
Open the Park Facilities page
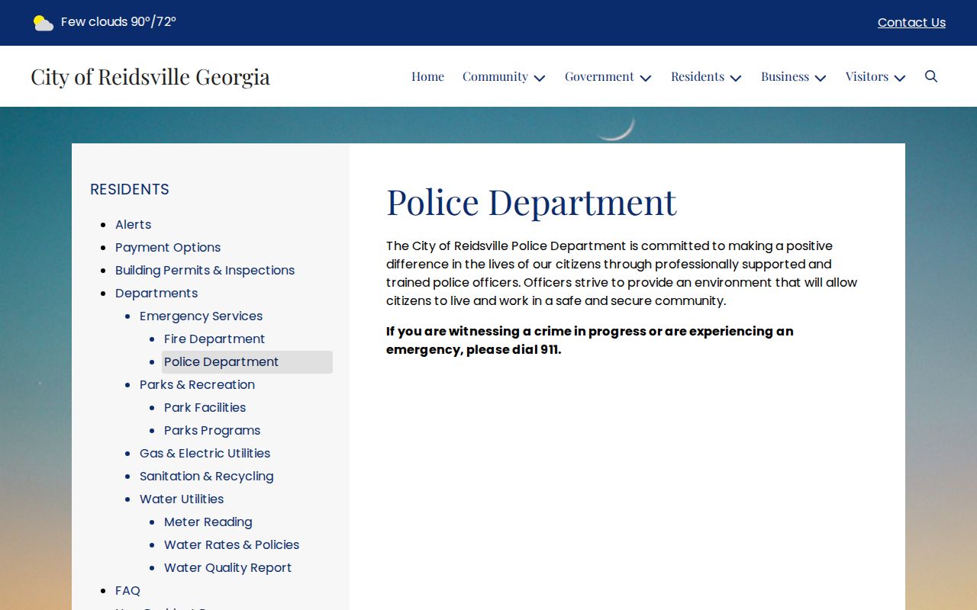click(205, 407)
